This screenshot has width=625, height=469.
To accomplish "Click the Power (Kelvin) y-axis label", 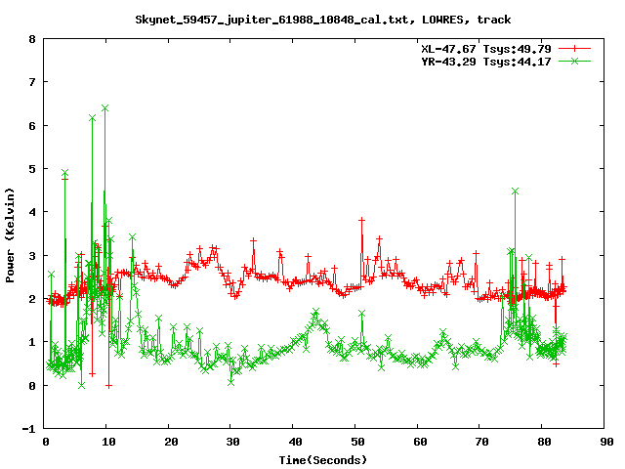I will click(x=10, y=235).
